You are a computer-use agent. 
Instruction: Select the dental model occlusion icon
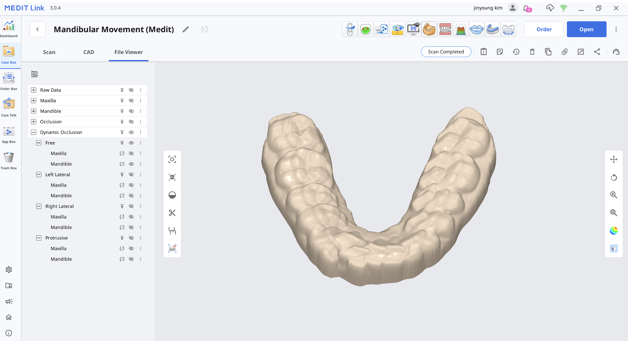coord(445,29)
